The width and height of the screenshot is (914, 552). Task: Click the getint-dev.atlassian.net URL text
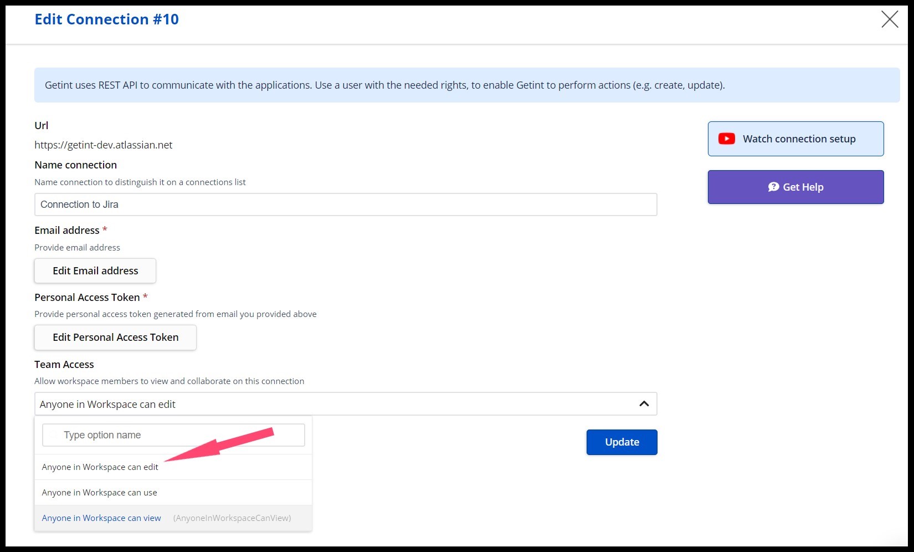[x=104, y=145]
